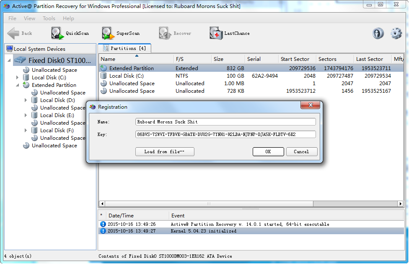This screenshot has width=409, height=264.
Task: Expand the Local Disk (C:) tree node
Action: tap(17, 78)
